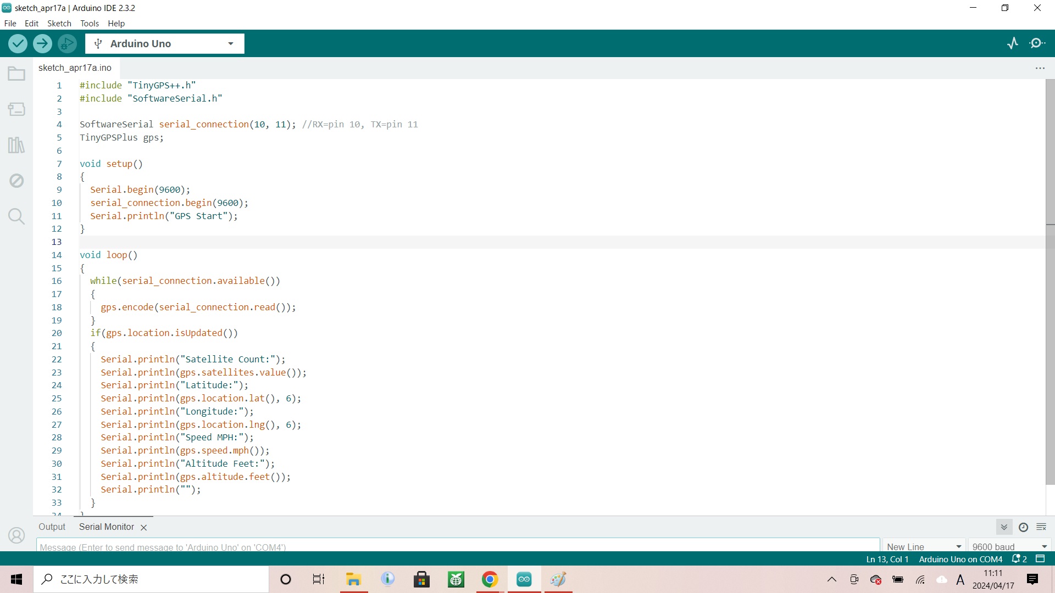Image resolution: width=1055 pixels, height=593 pixels.
Task: Click the Windows taskbar search box
Action: click(152, 579)
